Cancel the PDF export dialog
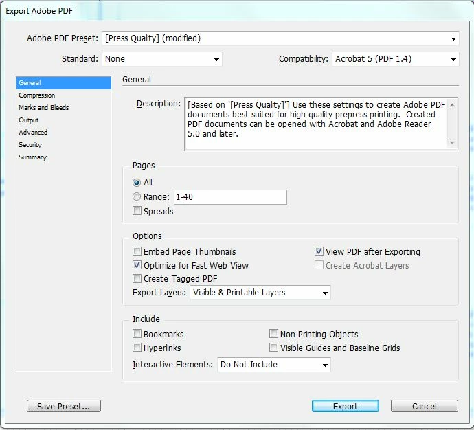 pos(425,406)
